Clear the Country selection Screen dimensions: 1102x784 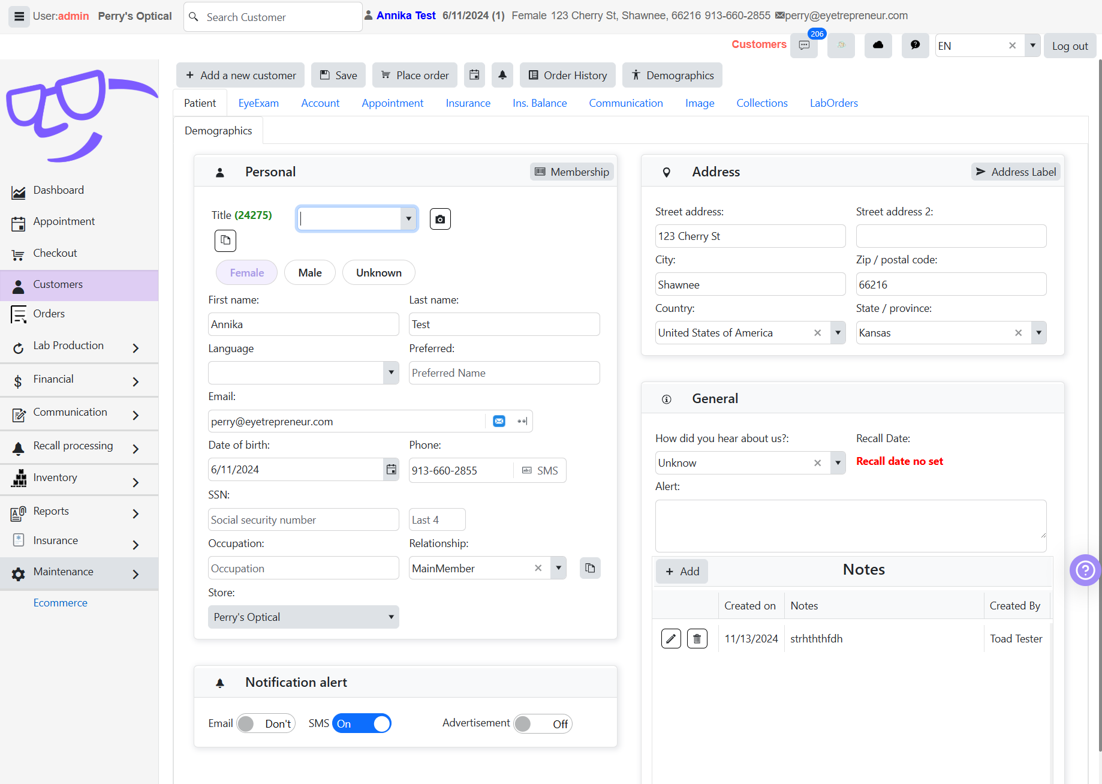click(817, 333)
